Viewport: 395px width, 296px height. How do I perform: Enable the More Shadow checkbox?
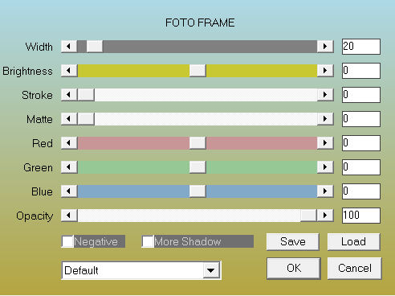pos(148,241)
